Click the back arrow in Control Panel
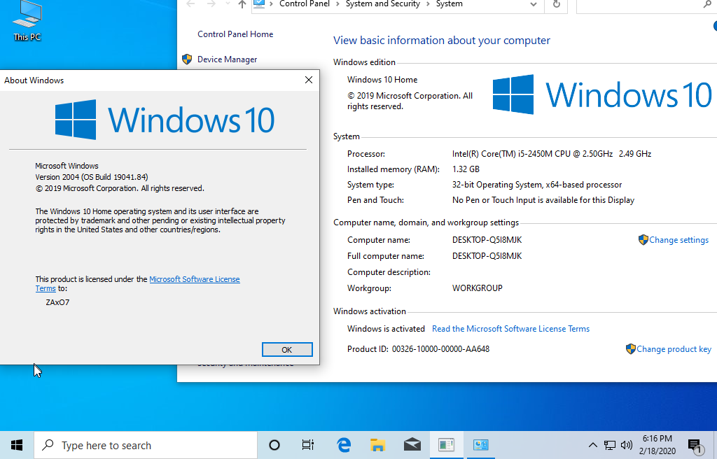This screenshot has width=717, height=459. (190, 4)
